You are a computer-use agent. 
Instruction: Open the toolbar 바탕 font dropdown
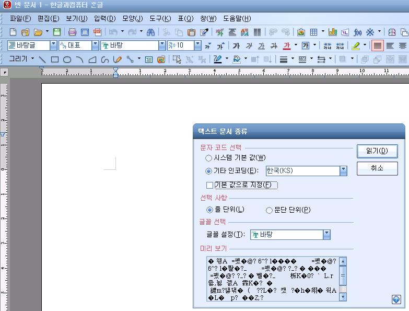click(x=162, y=45)
